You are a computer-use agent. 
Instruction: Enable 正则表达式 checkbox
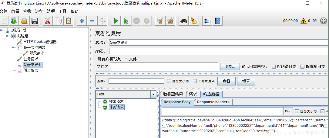(195, 81)
